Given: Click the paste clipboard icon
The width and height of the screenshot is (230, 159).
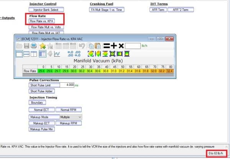Looking at the screenshot, I should pos(98,46).
